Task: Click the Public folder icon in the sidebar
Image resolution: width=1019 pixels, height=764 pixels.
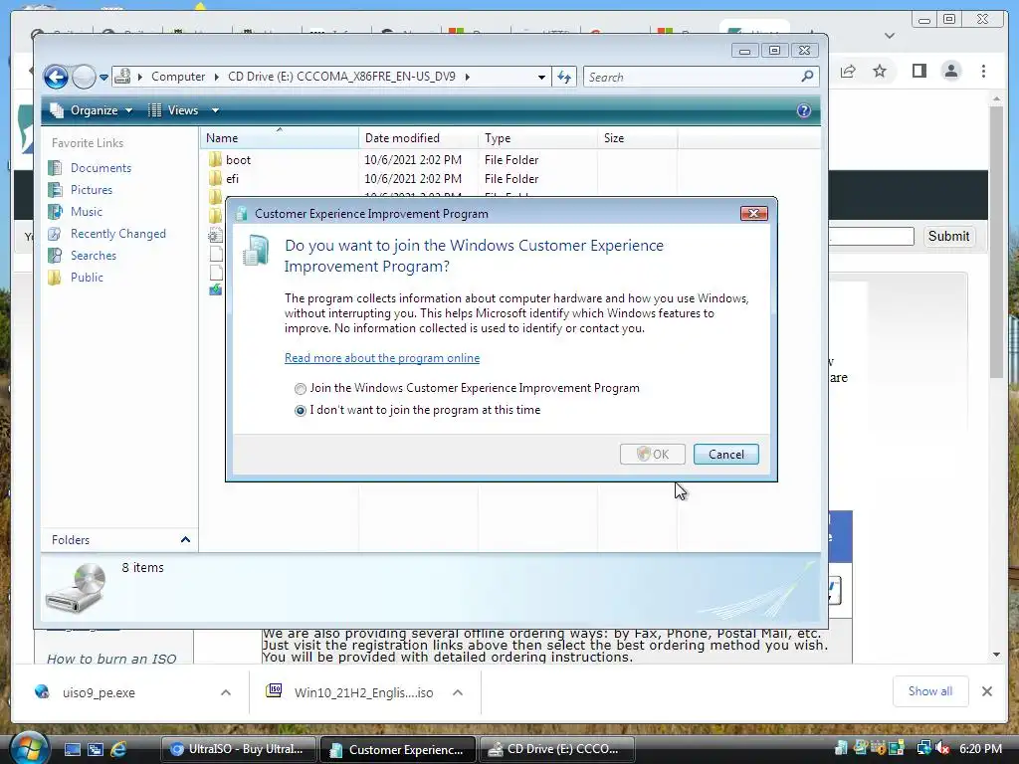Action: [56, 278]
